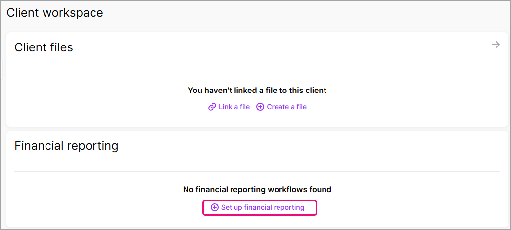Click the Client workspace page title
Image resolution: width=511 pixels, height=230 pixels.
coord(55,13)
